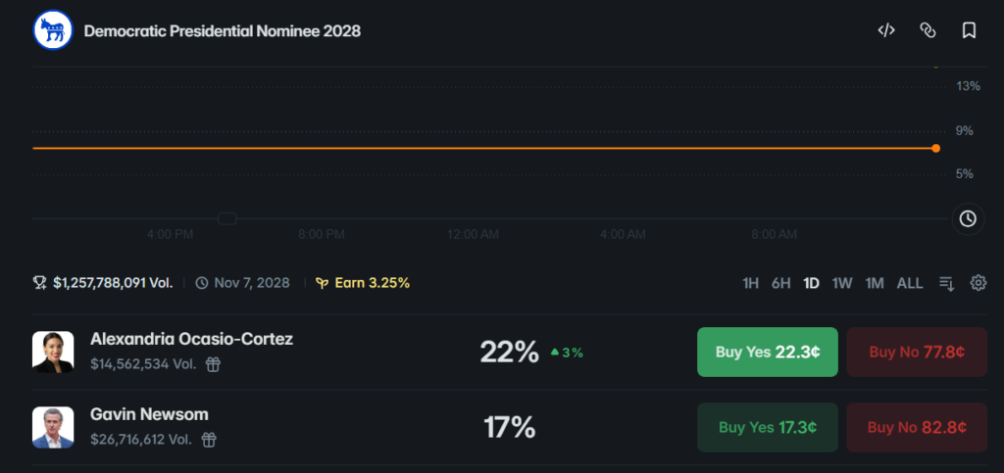Buy Yes for Gavin Newsom
1004x473 pixels.
tap(767, 428)
